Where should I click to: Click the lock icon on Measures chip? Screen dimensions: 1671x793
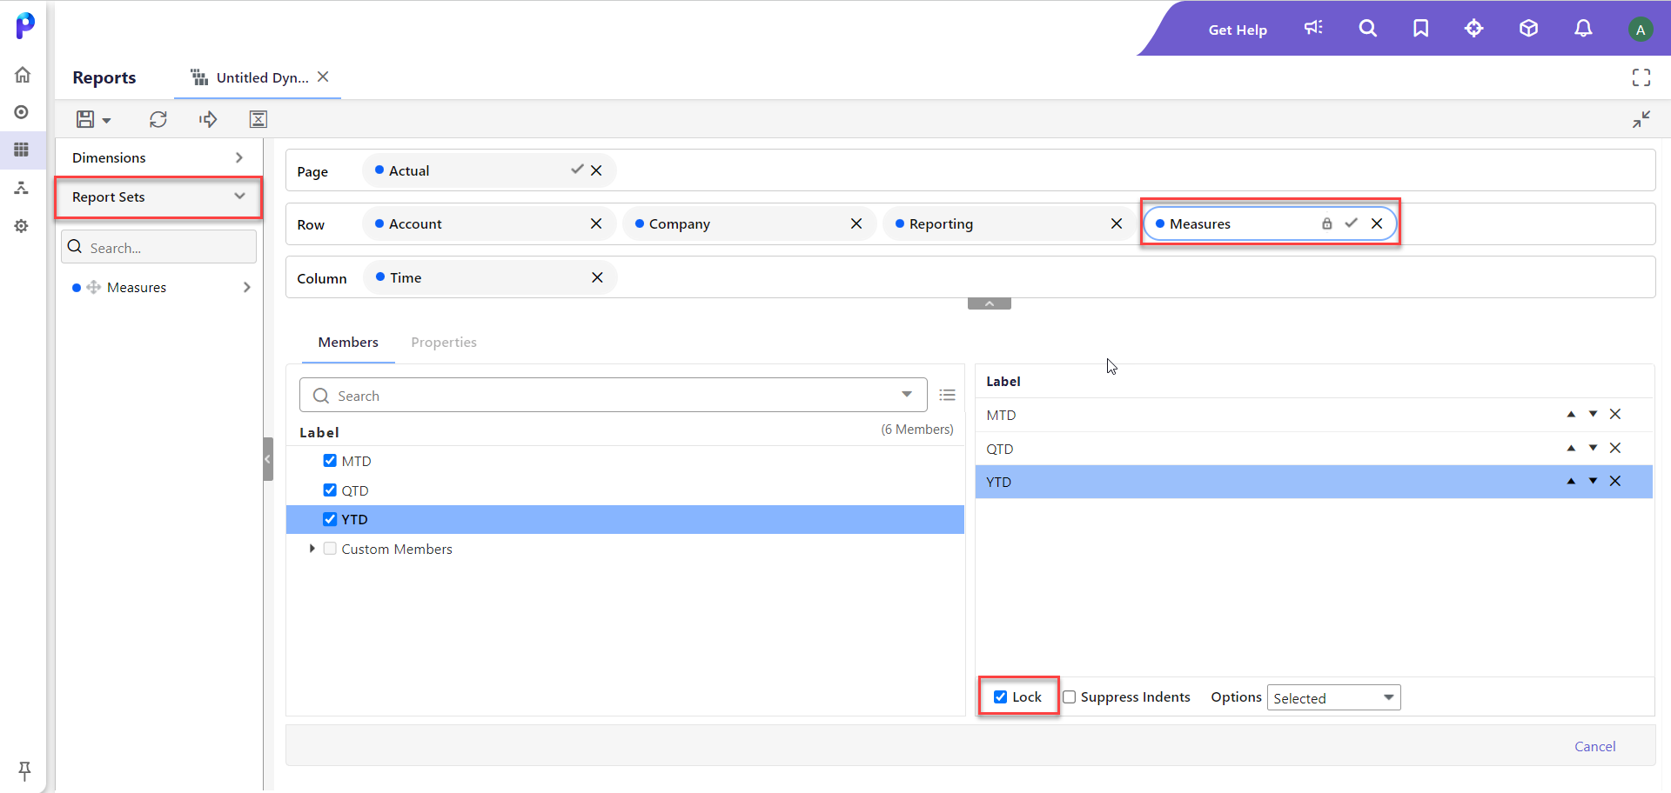pos(1327,223)
